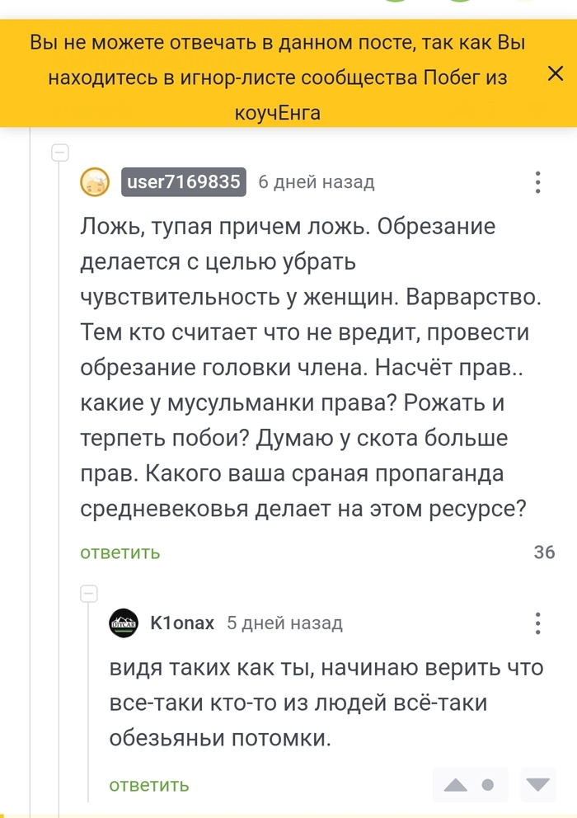This screenshot has height=818, width=577.
Task: Open the user7169835 profile name
Action: 184,182
